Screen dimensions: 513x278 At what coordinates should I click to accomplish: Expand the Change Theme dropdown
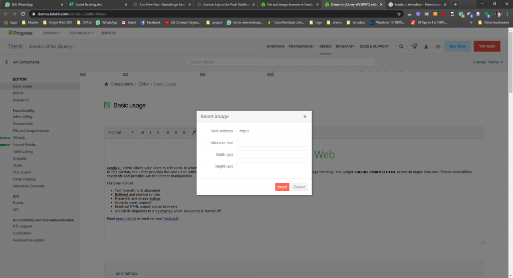point(488,62)
